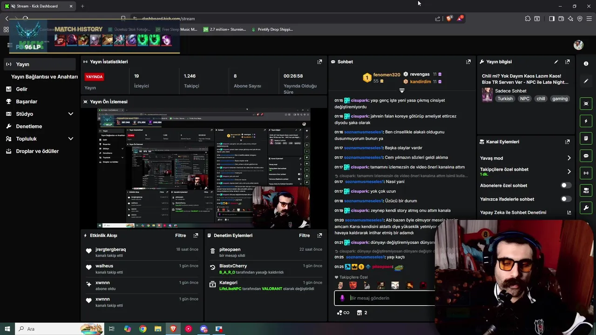Click username cisupark at 01:15 message
This screenshot has width=596, height=335.
click(360, 100)
